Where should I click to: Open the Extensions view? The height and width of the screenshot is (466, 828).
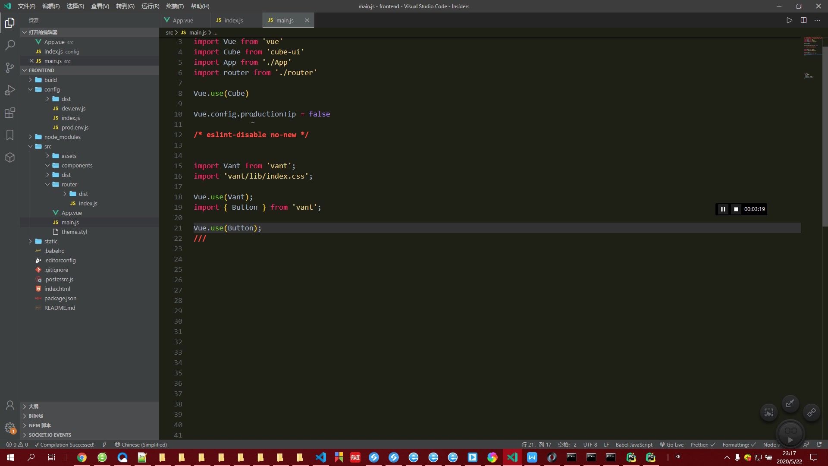tap(10, 113)
